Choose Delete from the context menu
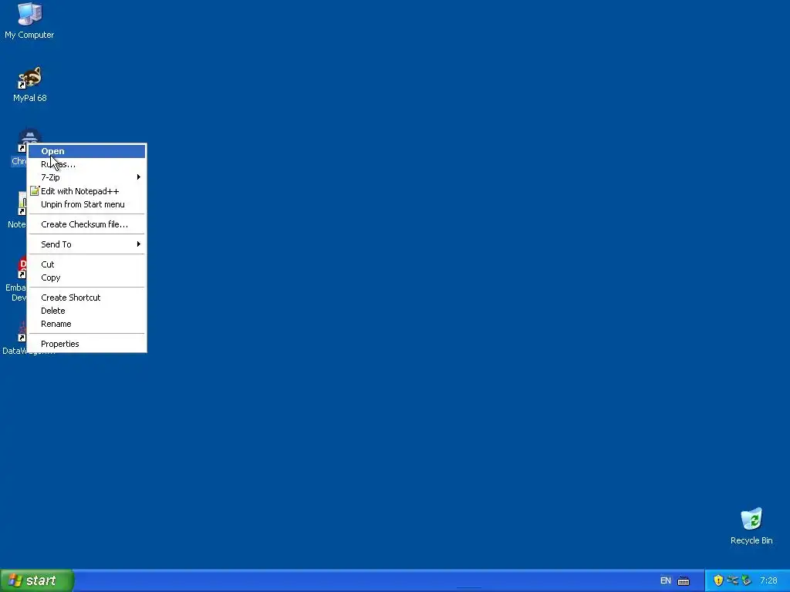790x592 pixels. coord(86,311)
